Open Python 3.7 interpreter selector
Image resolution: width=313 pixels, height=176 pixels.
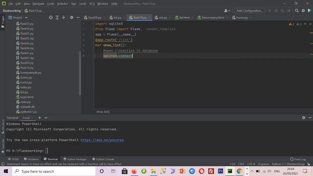[x=288, y=164]
